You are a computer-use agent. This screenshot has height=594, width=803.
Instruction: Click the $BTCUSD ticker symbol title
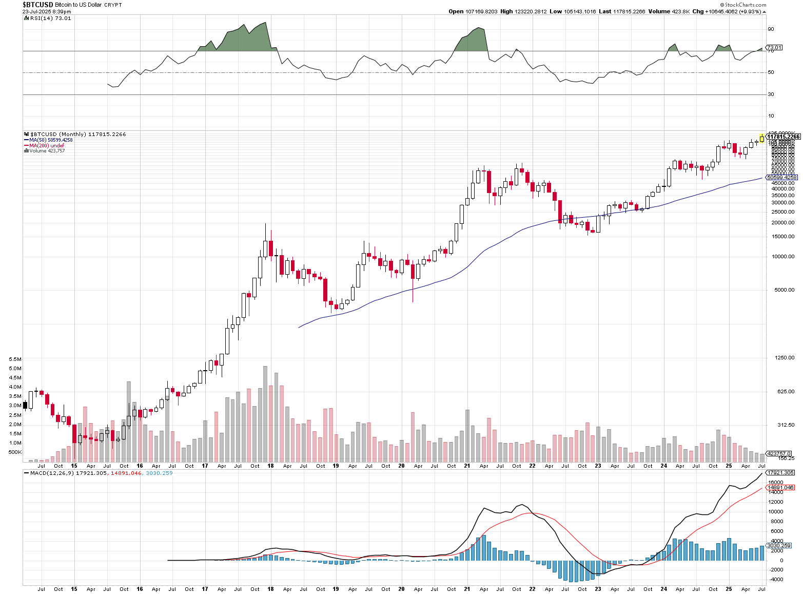37,5
